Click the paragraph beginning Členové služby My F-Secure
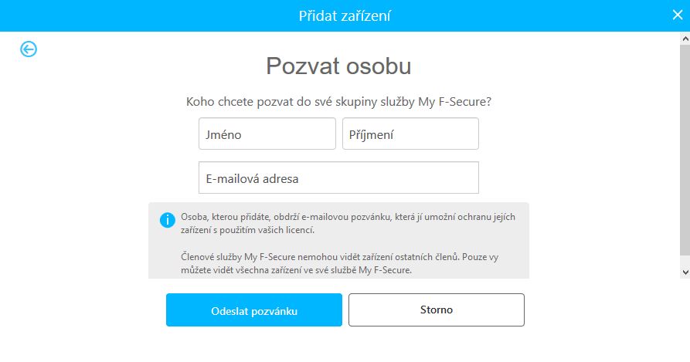Screen dimensions: 690x362 click(x=339, y=263)
